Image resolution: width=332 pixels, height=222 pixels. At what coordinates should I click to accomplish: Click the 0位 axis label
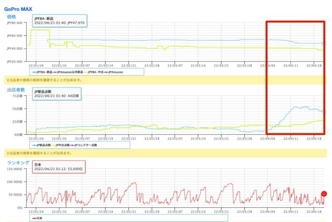20,207
